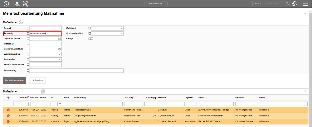Open the Art column filter dropdown

pyautogui.click(x=60, y=104)
